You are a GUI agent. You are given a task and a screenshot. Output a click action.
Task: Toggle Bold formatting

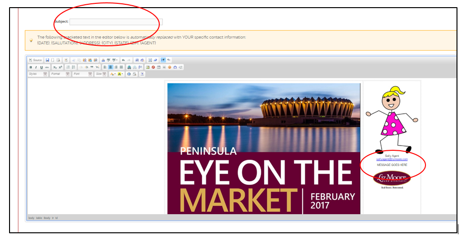tap(31, 67)
